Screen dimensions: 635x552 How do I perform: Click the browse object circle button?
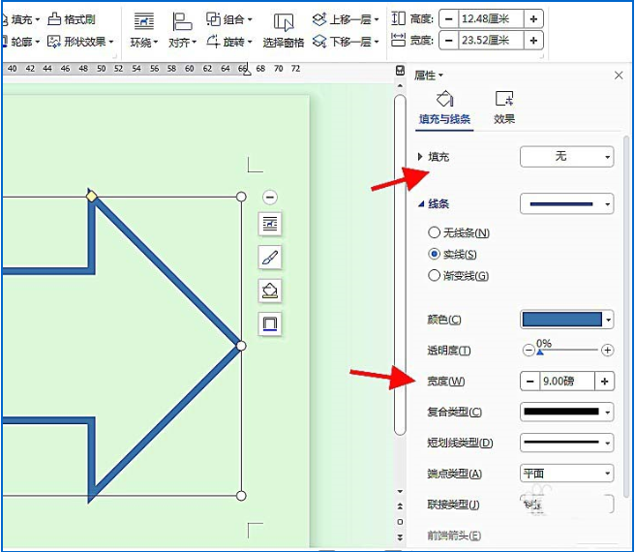coord(400,522)
